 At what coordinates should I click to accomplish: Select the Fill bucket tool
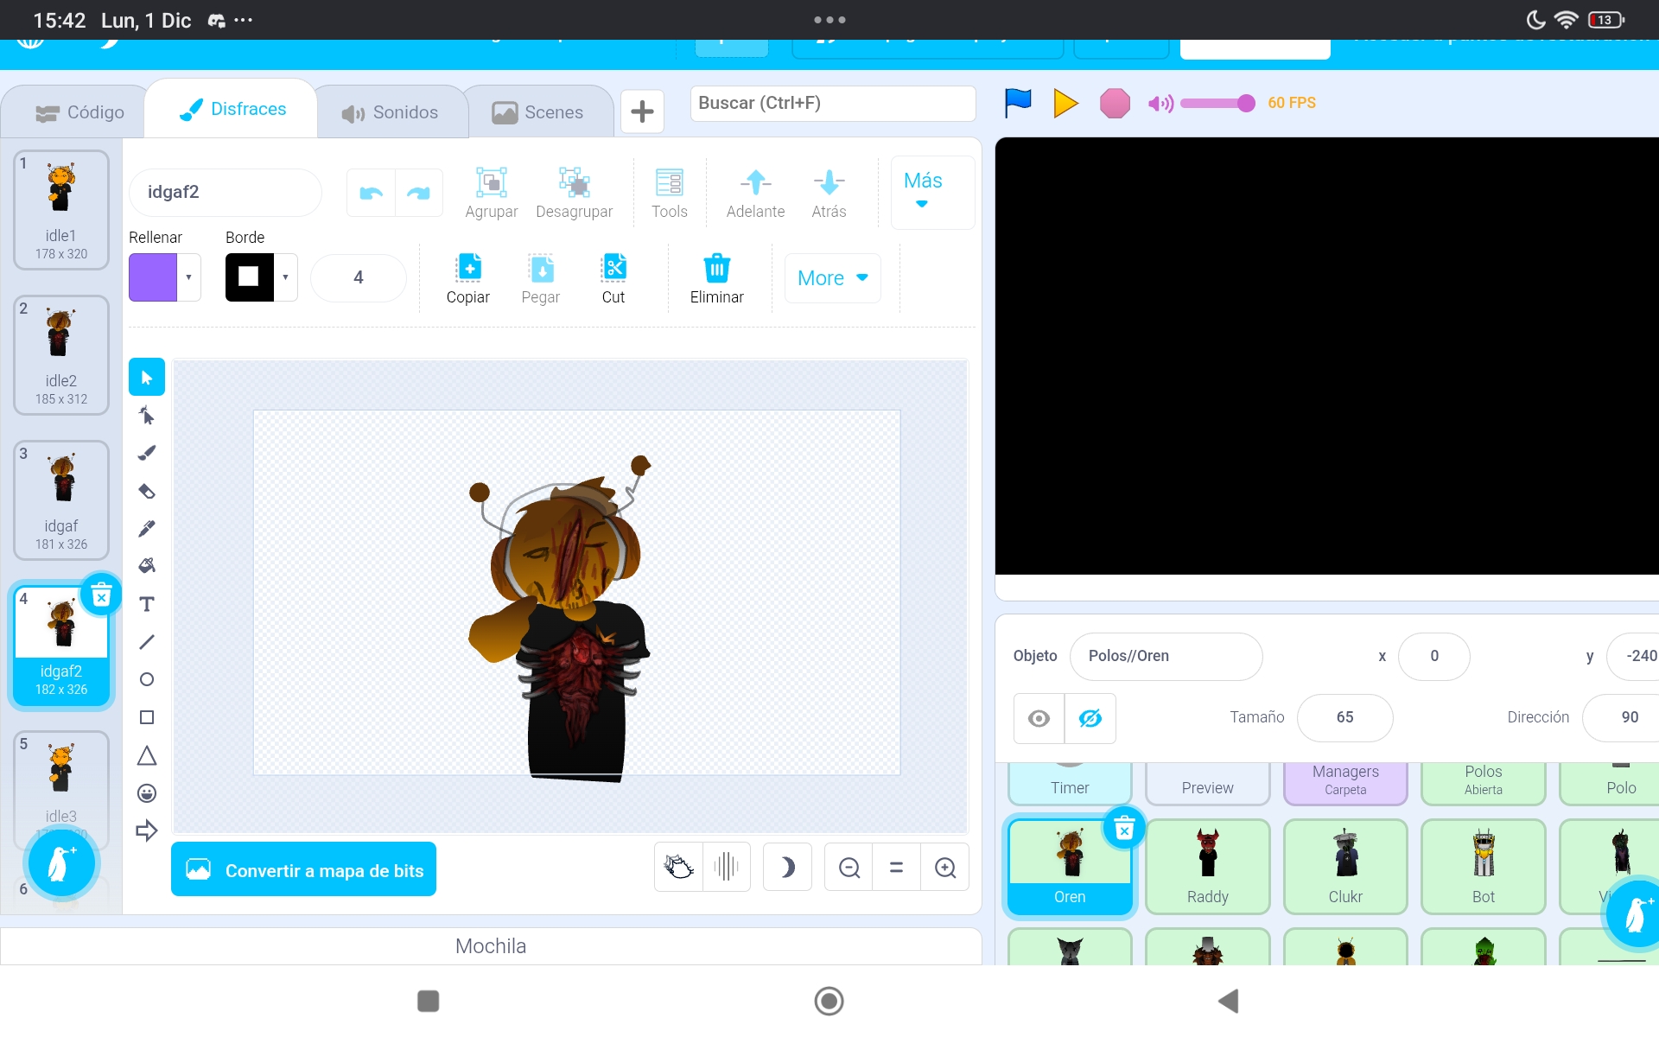(x=147, y=565)
